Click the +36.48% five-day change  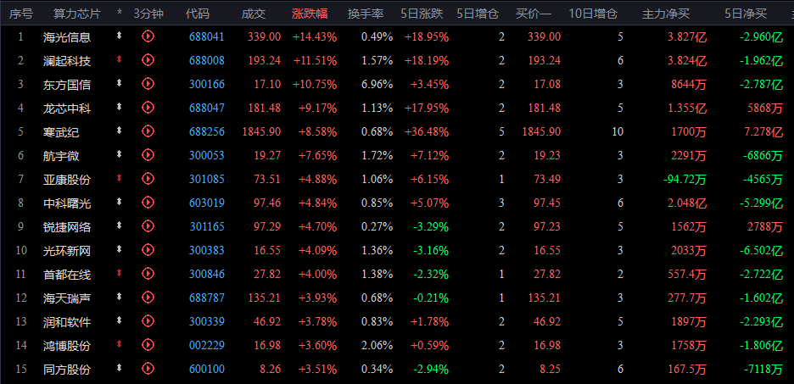[427, 132]
